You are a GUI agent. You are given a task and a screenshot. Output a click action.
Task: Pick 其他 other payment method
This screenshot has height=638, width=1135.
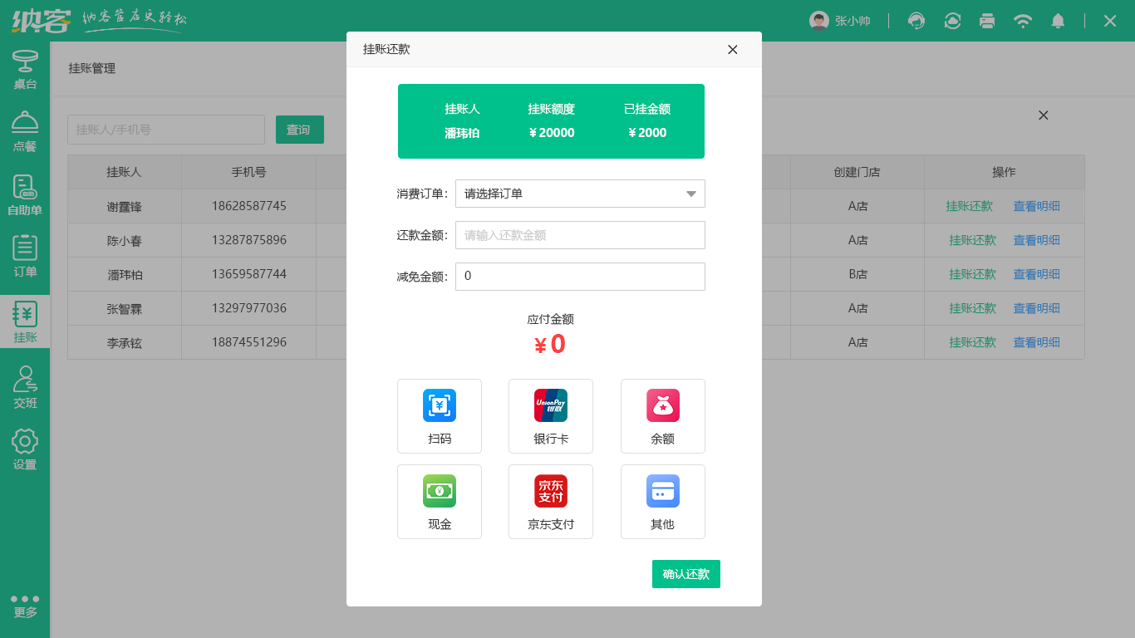pyautogui.click(x=662, y=502)
